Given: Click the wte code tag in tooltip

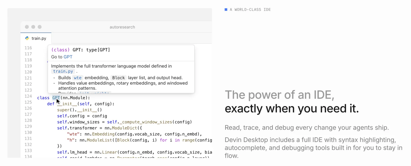Looking at the screenshot, I should pos(78,78).
